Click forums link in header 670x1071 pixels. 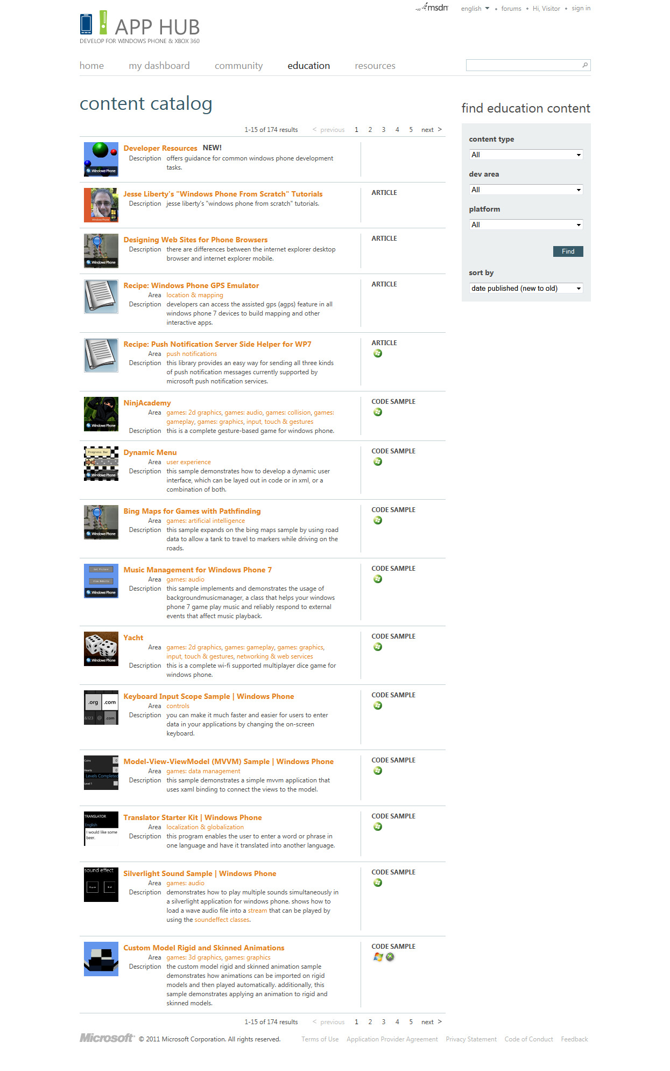[x=511, y=9]
